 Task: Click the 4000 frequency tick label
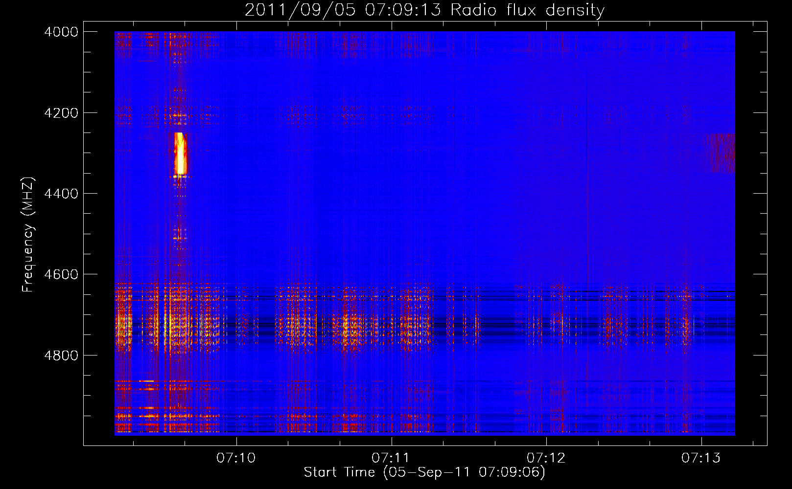point(61,32)
